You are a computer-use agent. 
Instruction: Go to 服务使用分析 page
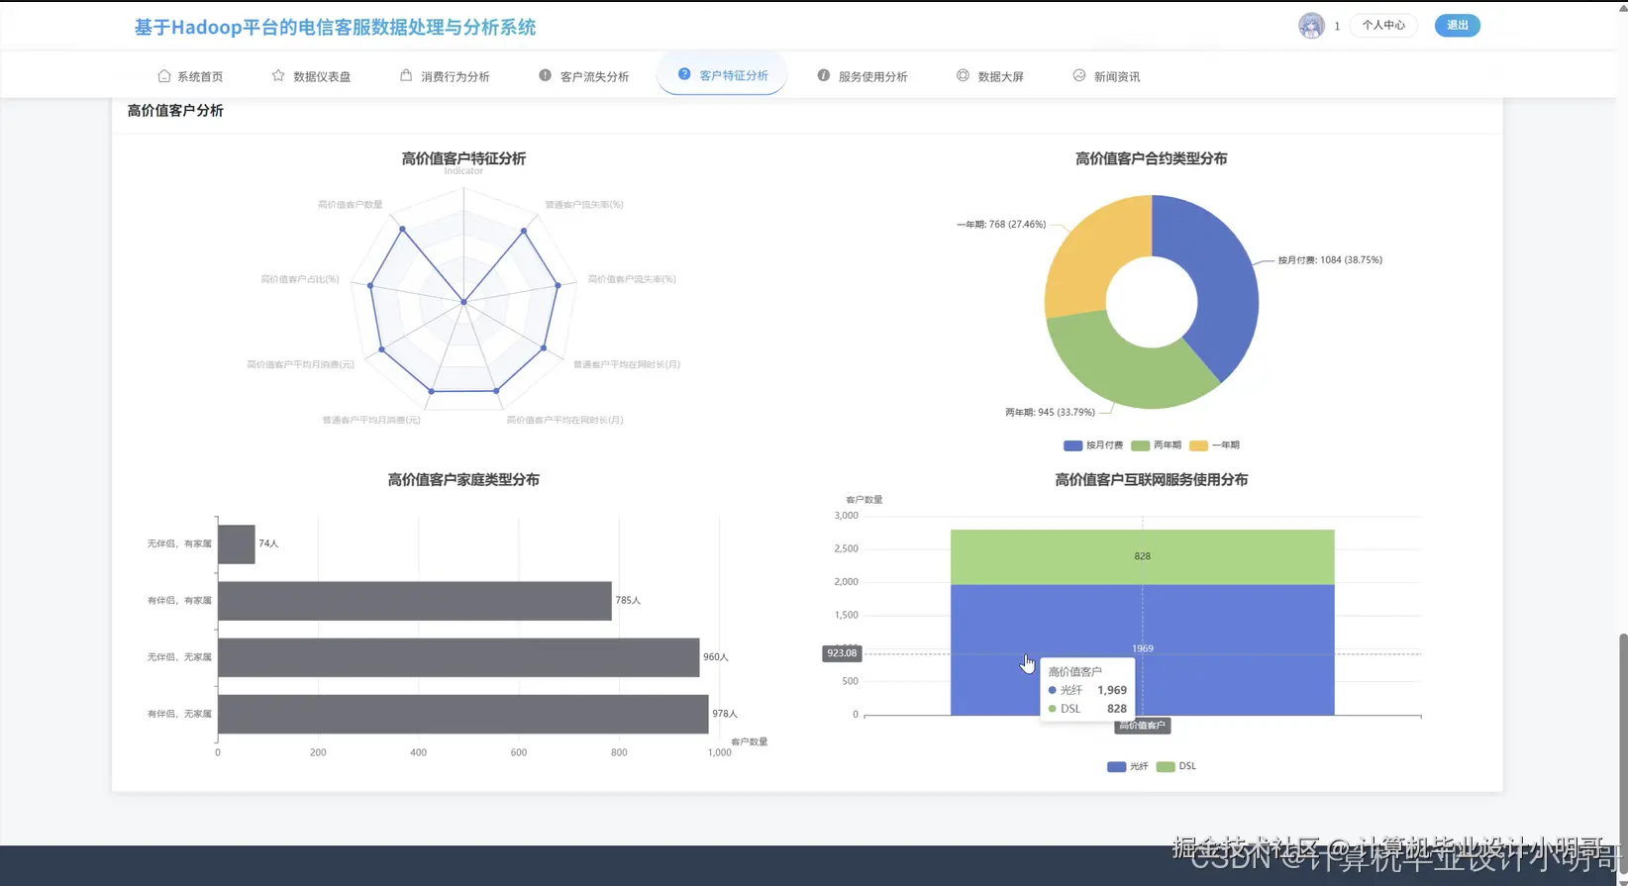click(863, 76)
